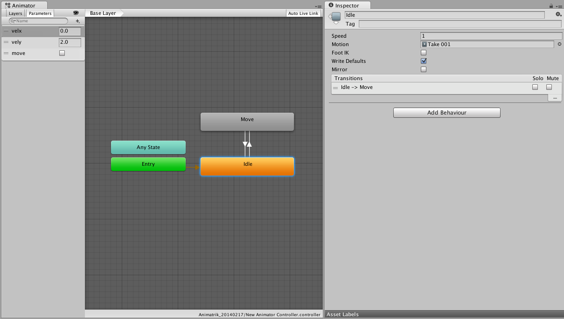Click the Base Layer breadcrumb
The image size is (564, 319).
[103, 13]
